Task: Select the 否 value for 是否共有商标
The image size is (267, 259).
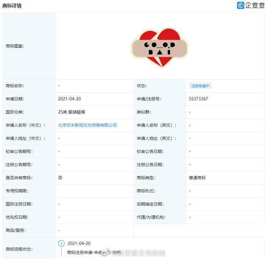Action: coord(60,178)
